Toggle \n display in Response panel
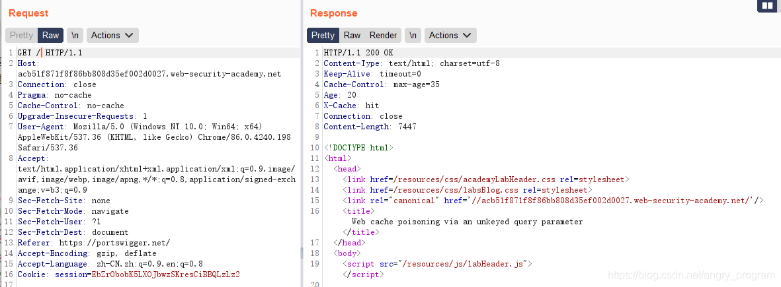Image resolution: width=781 pixels, height=287 pixels. coord(413,35)
